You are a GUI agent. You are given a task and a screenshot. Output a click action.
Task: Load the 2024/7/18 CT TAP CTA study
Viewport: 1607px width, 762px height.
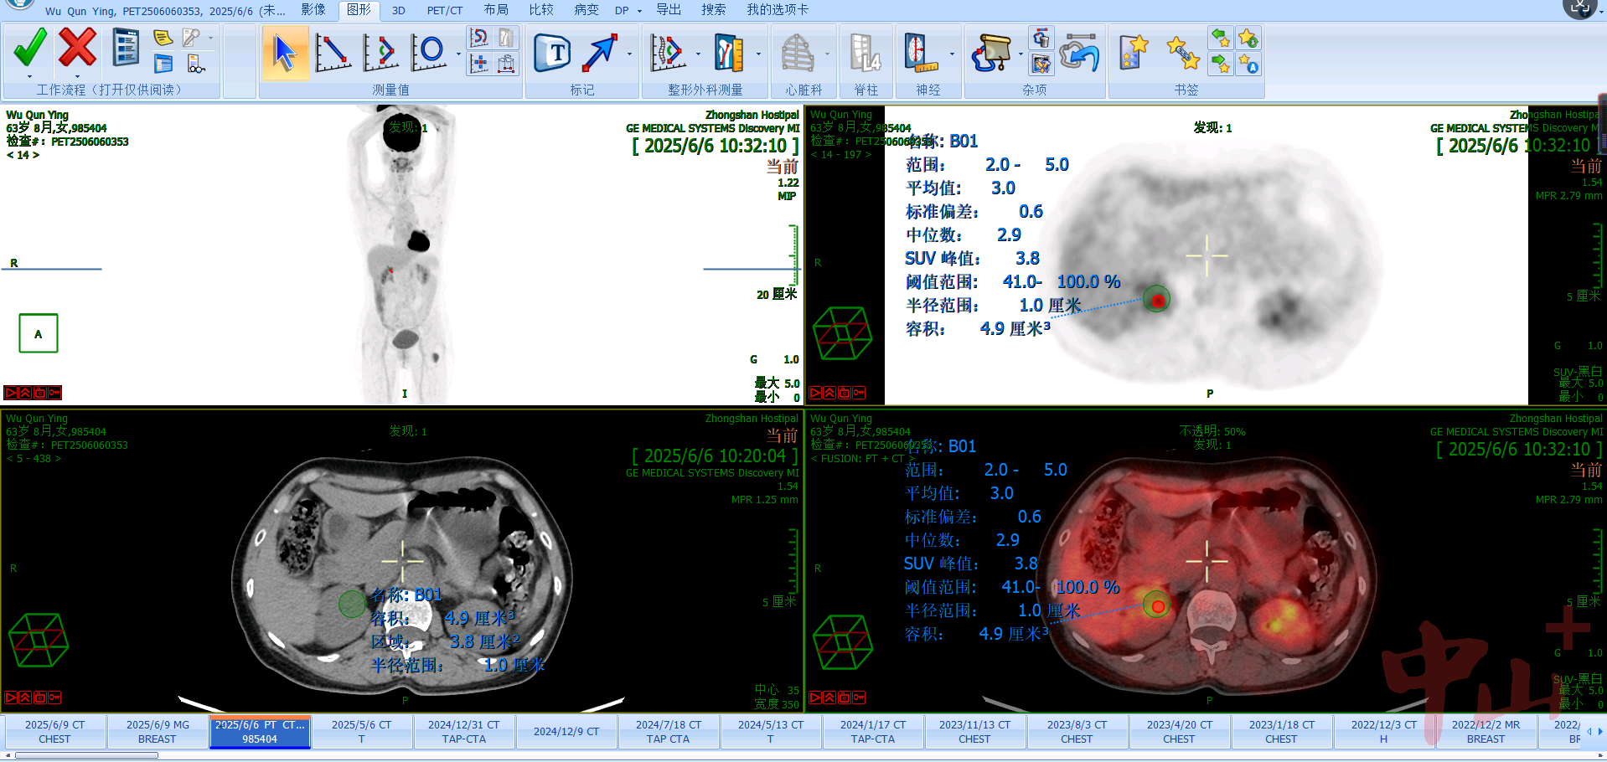[668, 732]
